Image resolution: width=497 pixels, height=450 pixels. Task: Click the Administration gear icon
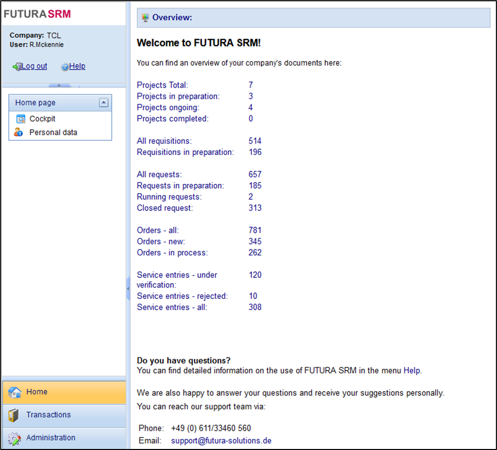[x=14, y=438]
